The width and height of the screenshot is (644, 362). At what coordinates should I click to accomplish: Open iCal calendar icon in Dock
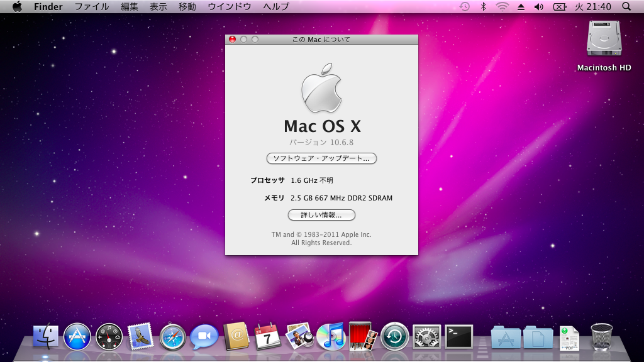(267, 337)
